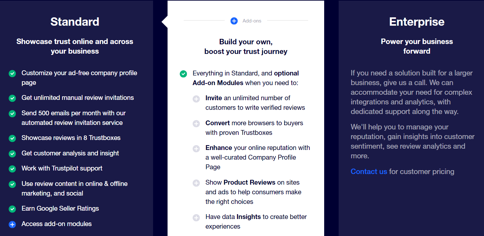Viewport: 484px width, 236px height.
Task: Click green checkmark beside 'Showcase reviews in 8 Trustboxes'
Action: click(x=12, y=138)
